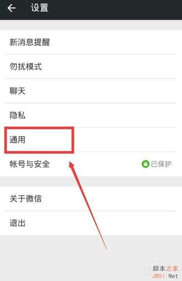Click the green lock protection icon
182x281 pixels.
click(145, 164)
